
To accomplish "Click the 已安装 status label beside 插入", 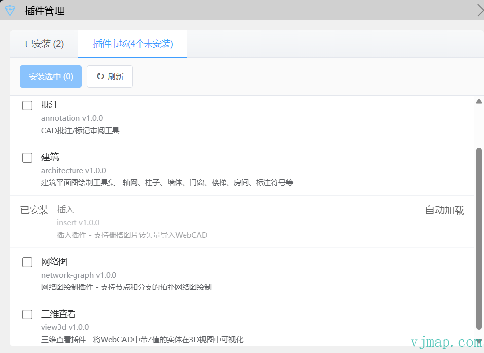I will [x=35, y=211].
